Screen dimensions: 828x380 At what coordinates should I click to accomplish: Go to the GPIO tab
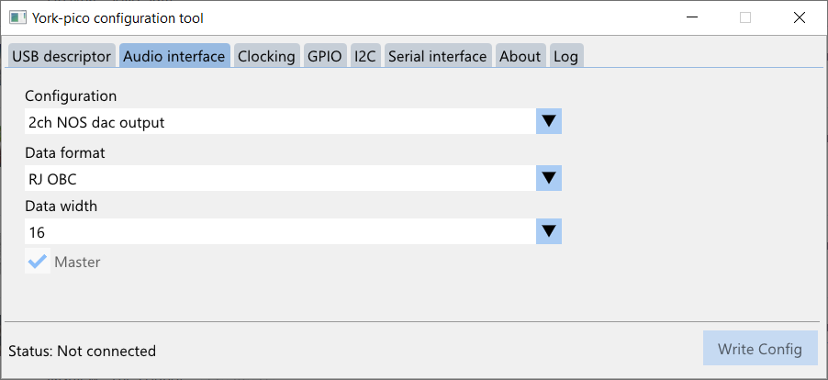coord(325,56)
